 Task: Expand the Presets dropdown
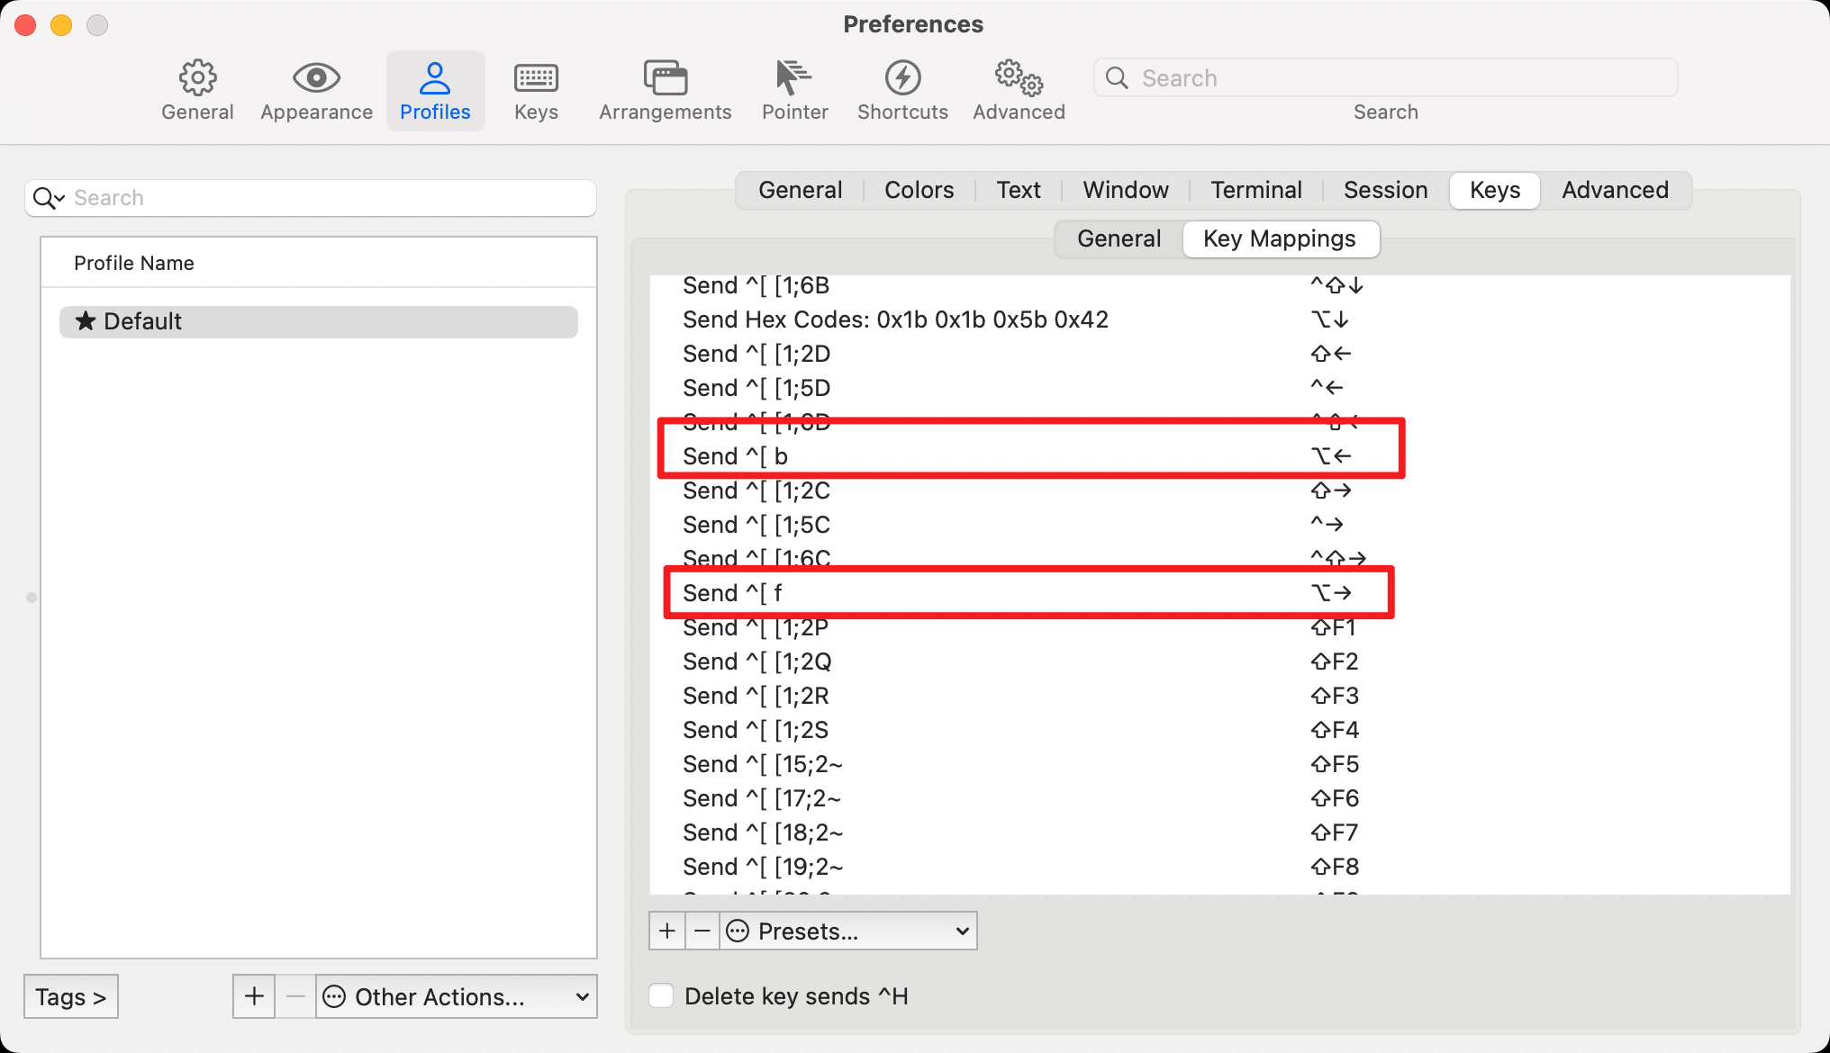coord(848,931)
